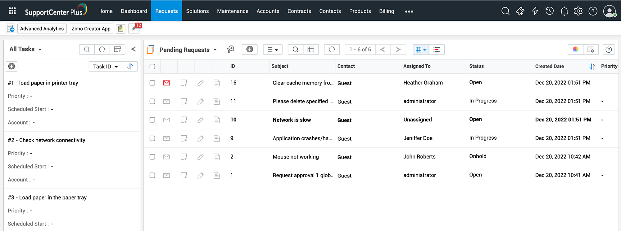The image size is (621, 231).
Task: Click the add new request plus icon
Action: point(250,50)
